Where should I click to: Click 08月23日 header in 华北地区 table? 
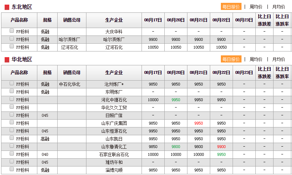point(244,73)
